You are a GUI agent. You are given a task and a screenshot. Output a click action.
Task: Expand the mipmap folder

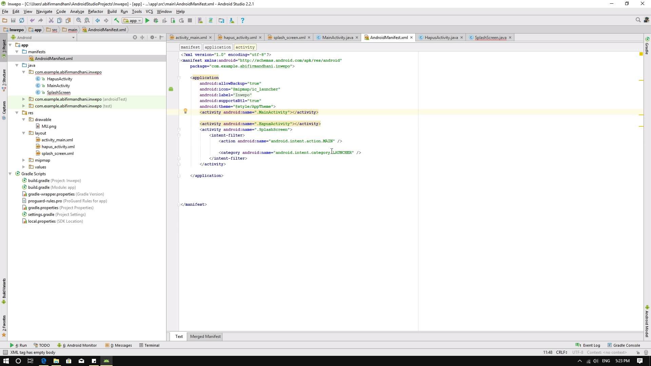pyautogui.click(x=23, y=160)
